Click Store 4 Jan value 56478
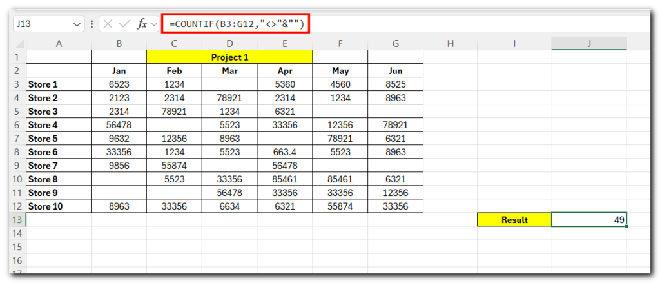The width and height of the screenshot is (660, 283). click(x=119, y=124)
